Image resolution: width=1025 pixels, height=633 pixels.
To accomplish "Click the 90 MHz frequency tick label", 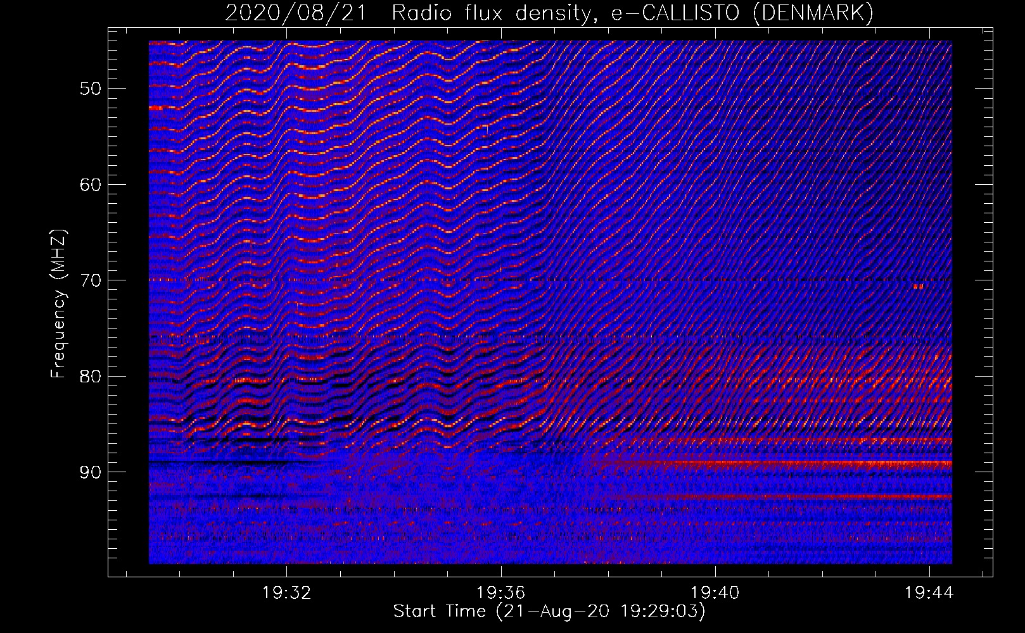I will [x=91, y=472].
